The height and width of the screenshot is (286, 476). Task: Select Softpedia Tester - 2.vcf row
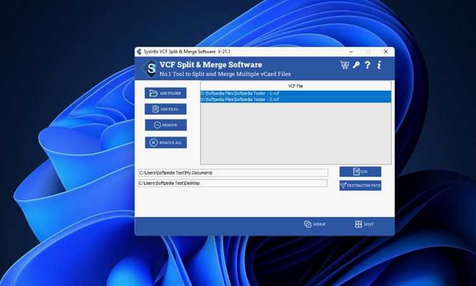[296, 100]
